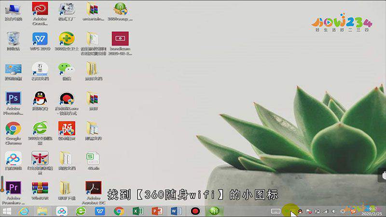Select the red Driver Genius desktop icon
This screenshot has height=217, width=386.
pos(67,131)
